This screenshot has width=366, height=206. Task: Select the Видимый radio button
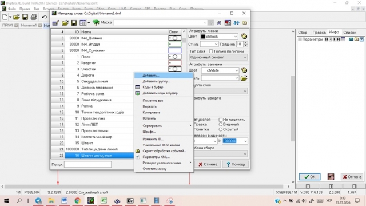220,125
